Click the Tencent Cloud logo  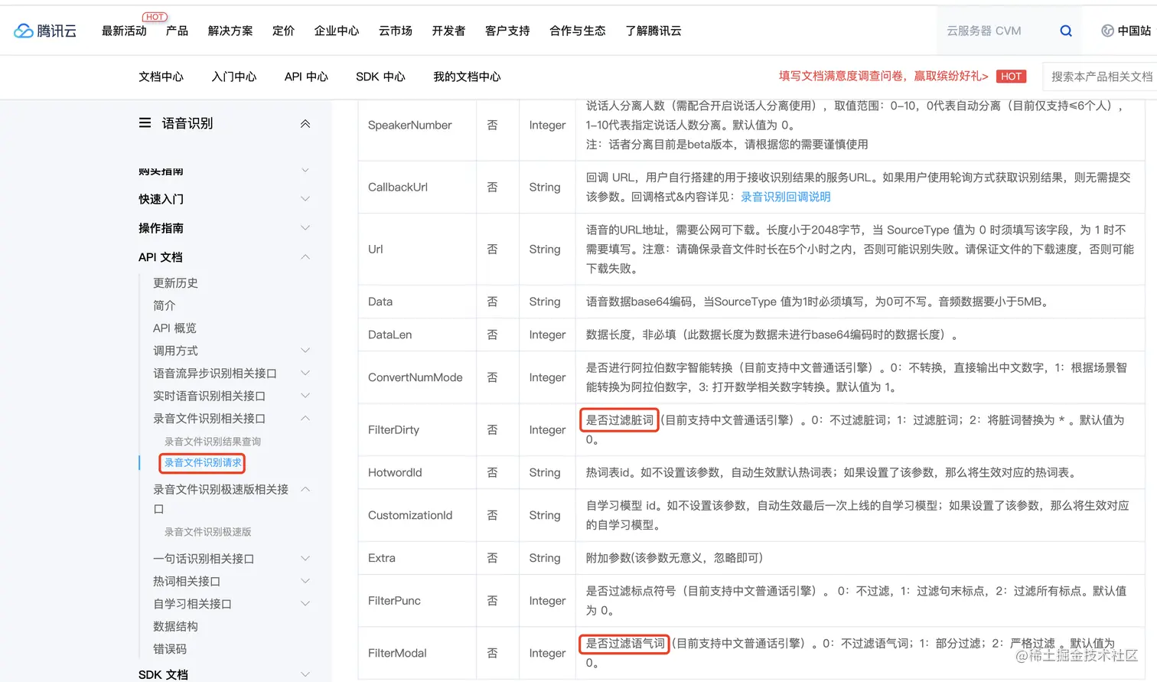click(45, 31)
